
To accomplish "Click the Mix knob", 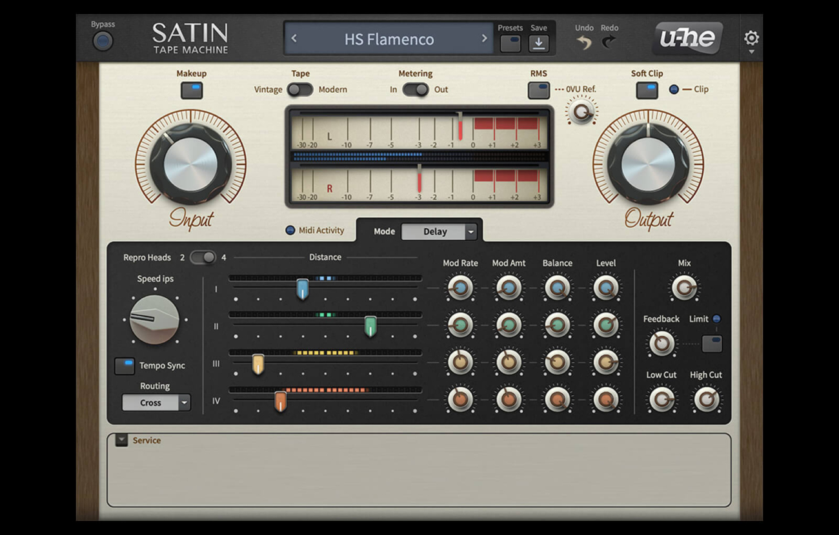I will pyautogui.click(x=684, y=288).
